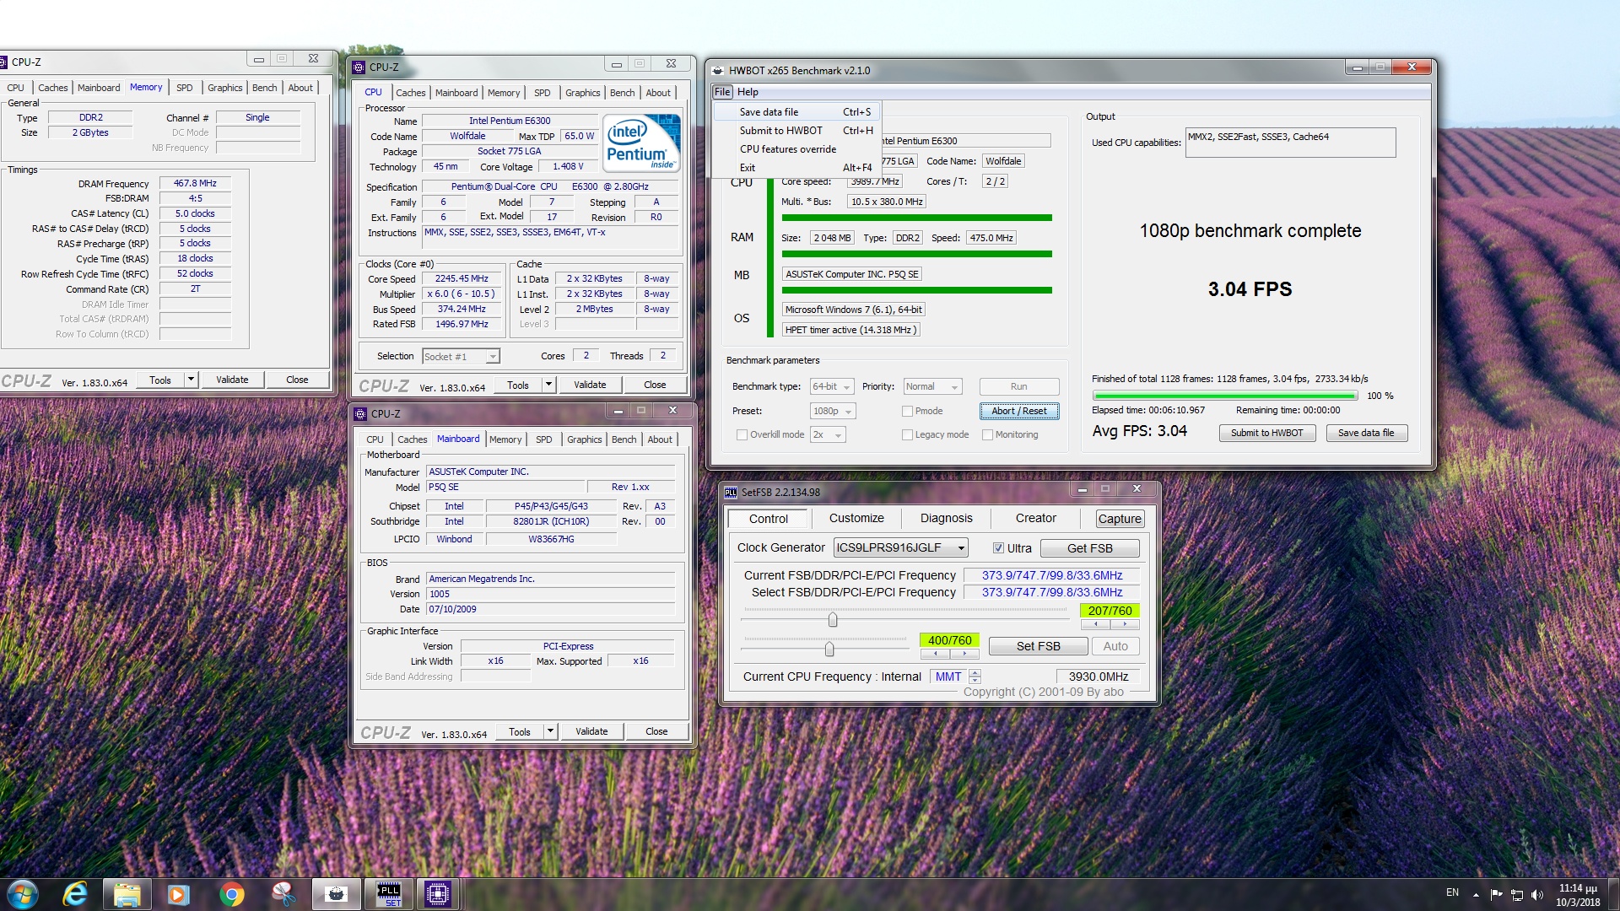Image resolution: width=1620 pixels, height=911 pixels.
Task: Click HWBOT x265 Benchmark title bar icon
Action: point(718,71)
